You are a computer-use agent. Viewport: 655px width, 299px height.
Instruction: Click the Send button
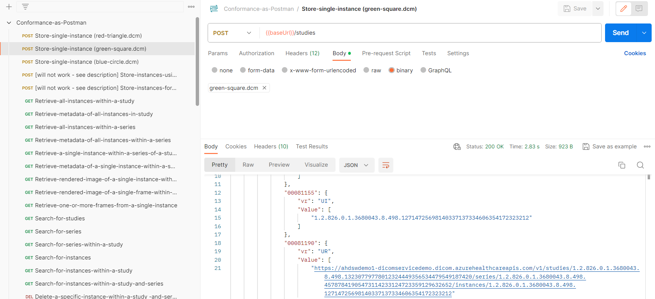pos(621,33)
